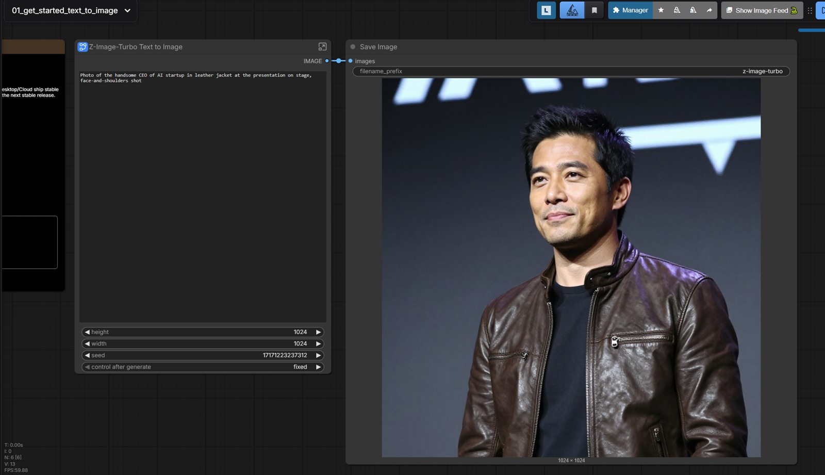Click the subgraph icon on Z-Image-Turbo node
825x475 pixels.
pyautogui.click(x=82, y=47)
